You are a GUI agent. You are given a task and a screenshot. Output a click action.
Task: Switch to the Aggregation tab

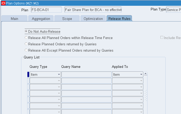(x=41, y=18)
